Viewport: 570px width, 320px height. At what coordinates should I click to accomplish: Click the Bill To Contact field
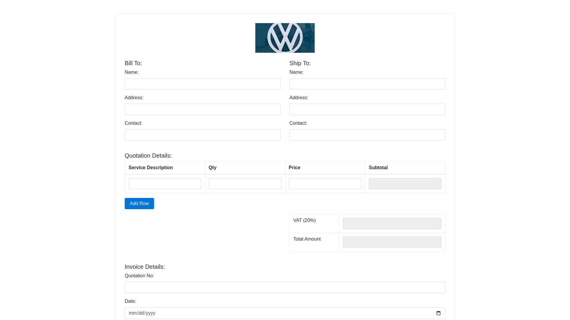click(x=202, y=135)
